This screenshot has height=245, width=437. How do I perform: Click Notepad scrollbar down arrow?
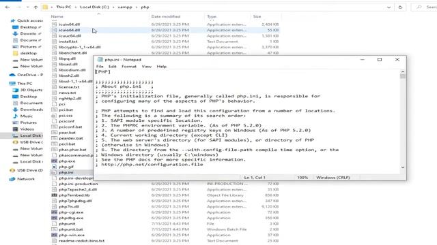pyautogui.click(x=403, y=167)
